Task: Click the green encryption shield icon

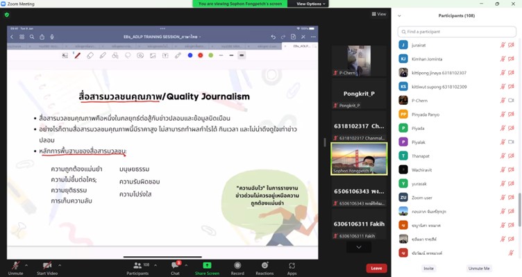Action: tap(7, 15)
